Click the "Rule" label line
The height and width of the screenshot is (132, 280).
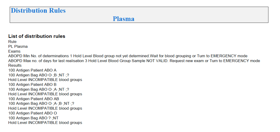(12, 42)
